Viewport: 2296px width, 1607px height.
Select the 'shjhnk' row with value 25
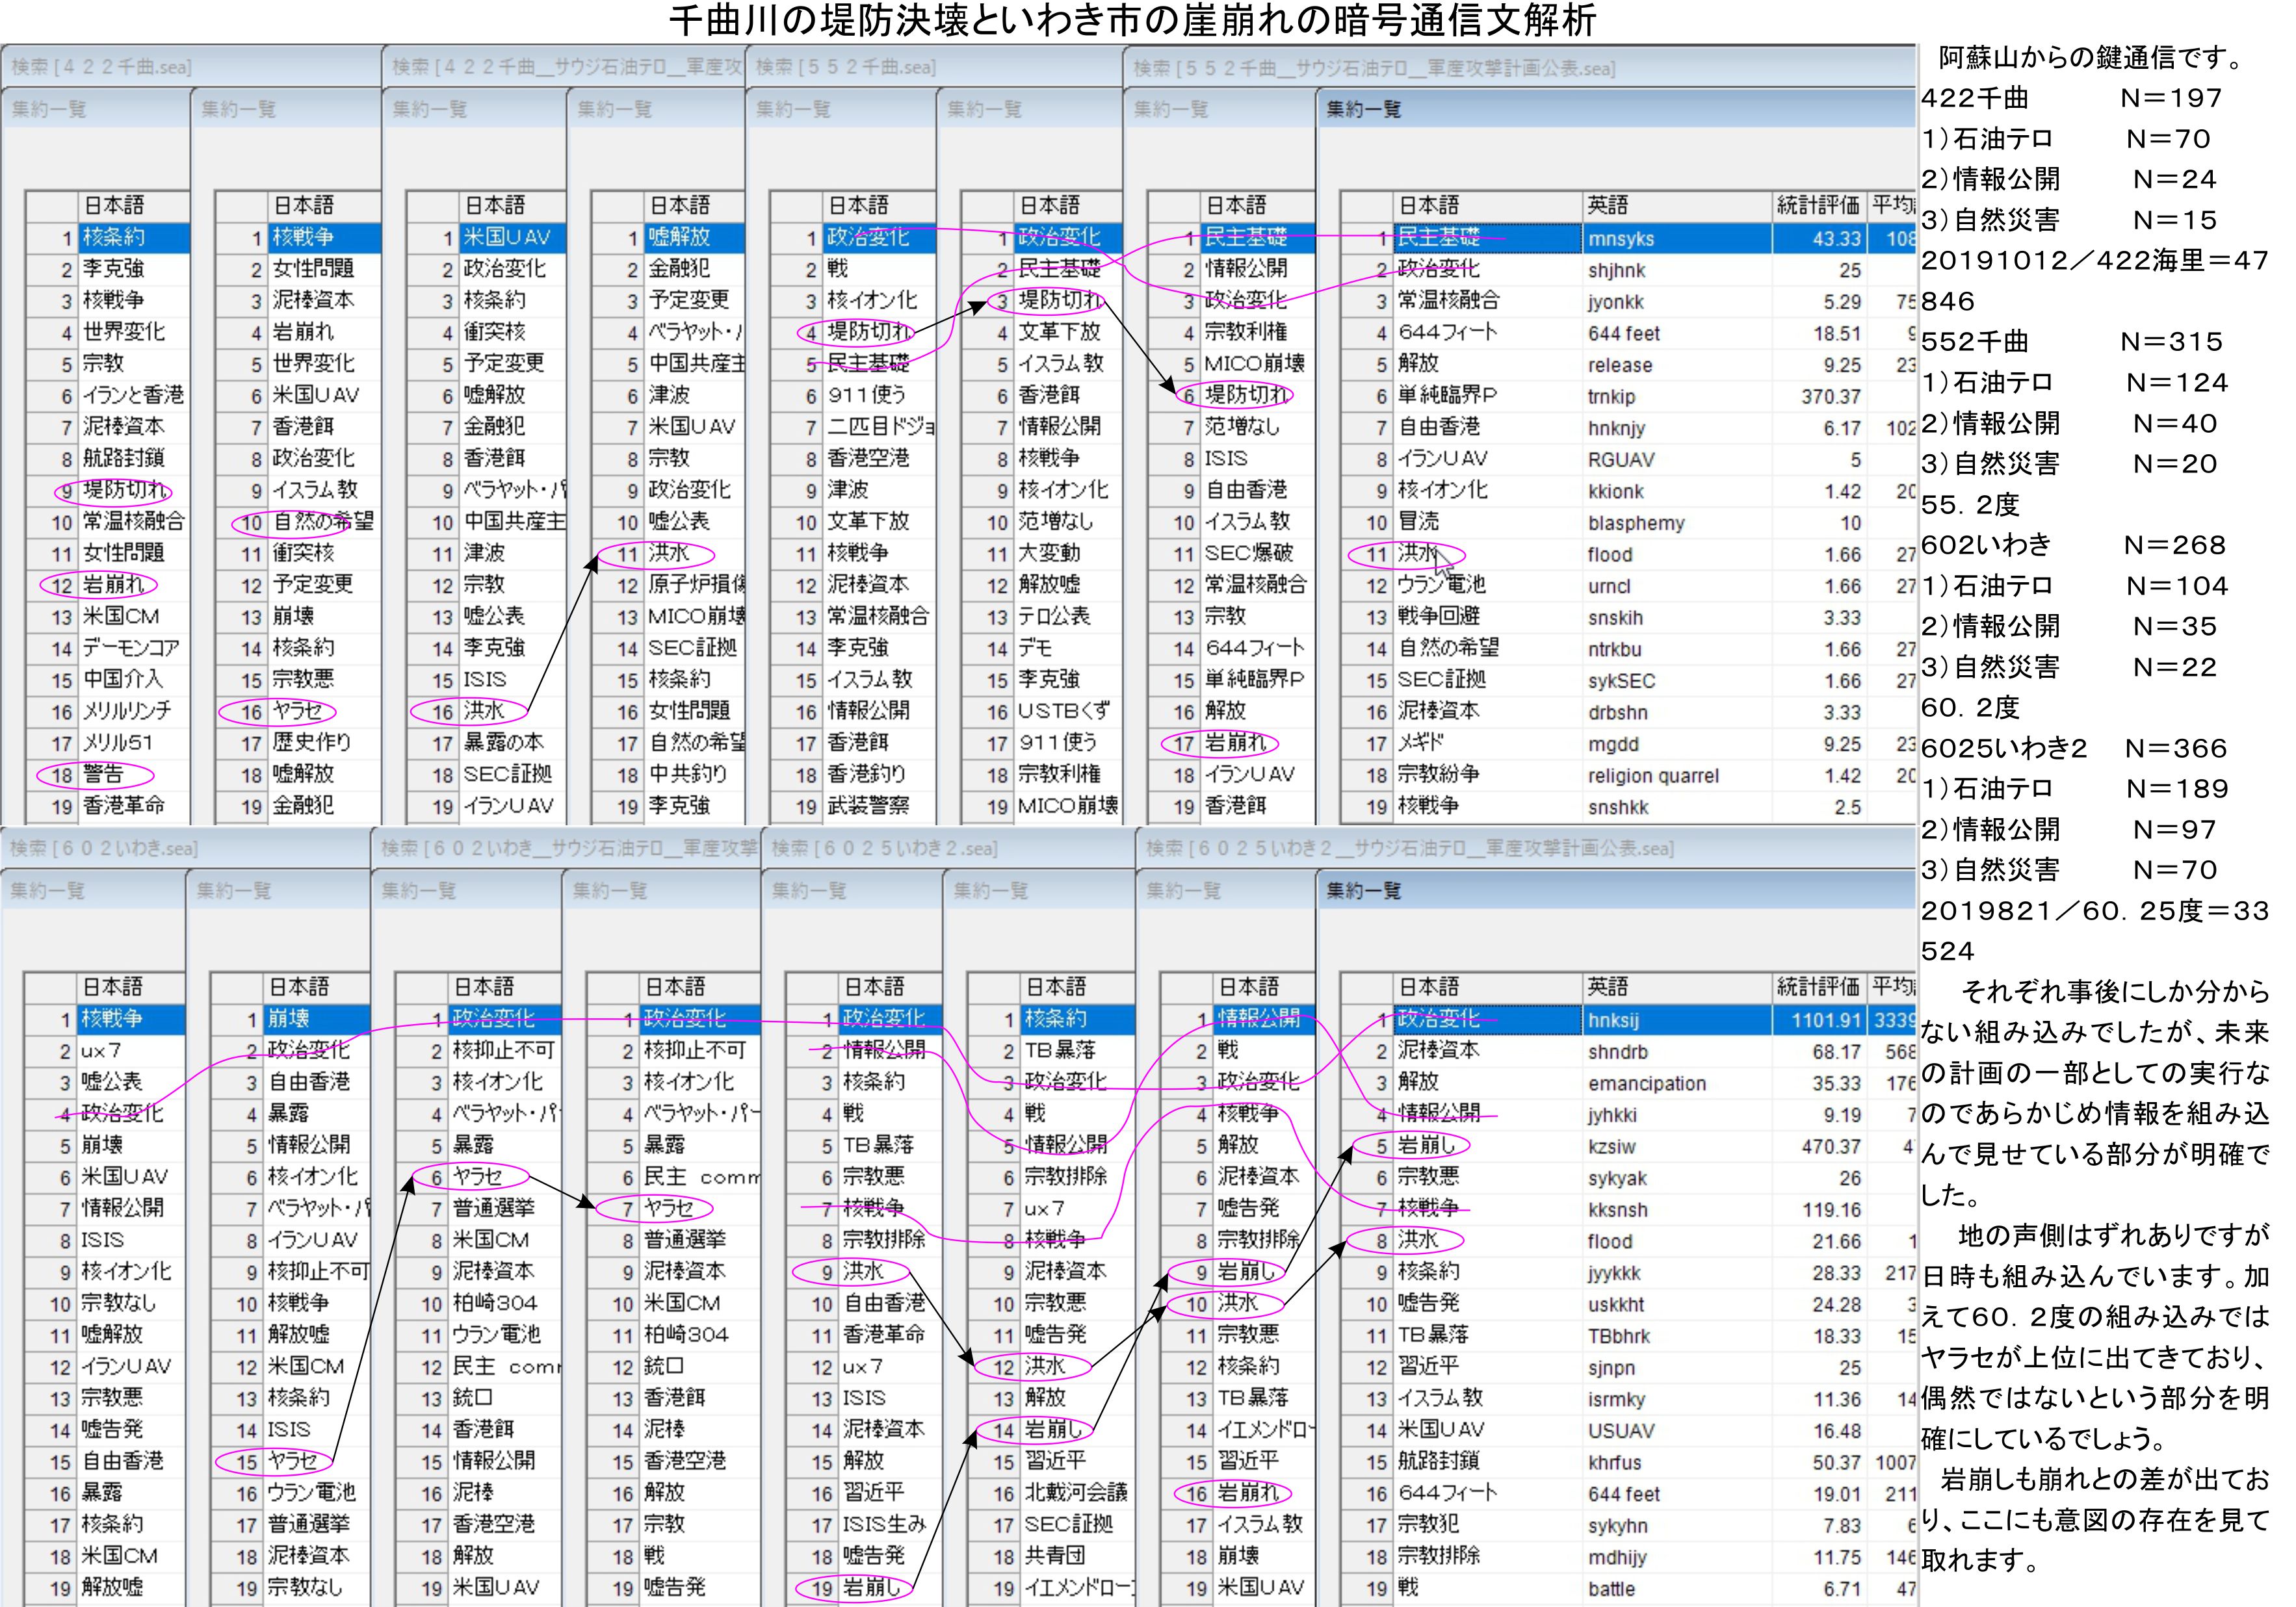[x=1616, y=270]
